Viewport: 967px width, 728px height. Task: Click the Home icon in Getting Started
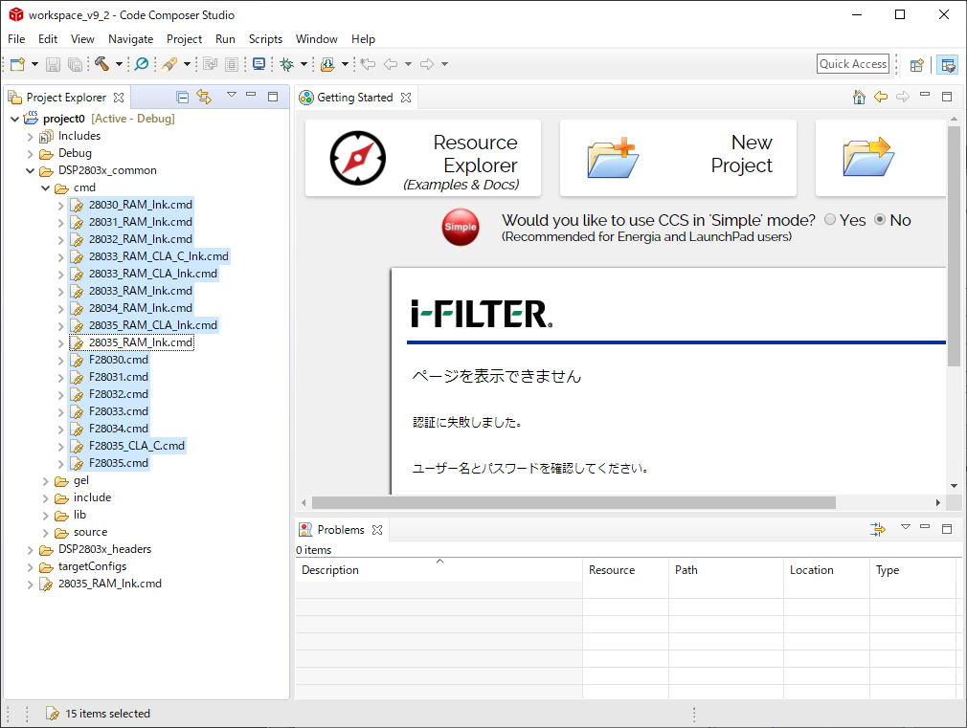[x=859, y=97]
